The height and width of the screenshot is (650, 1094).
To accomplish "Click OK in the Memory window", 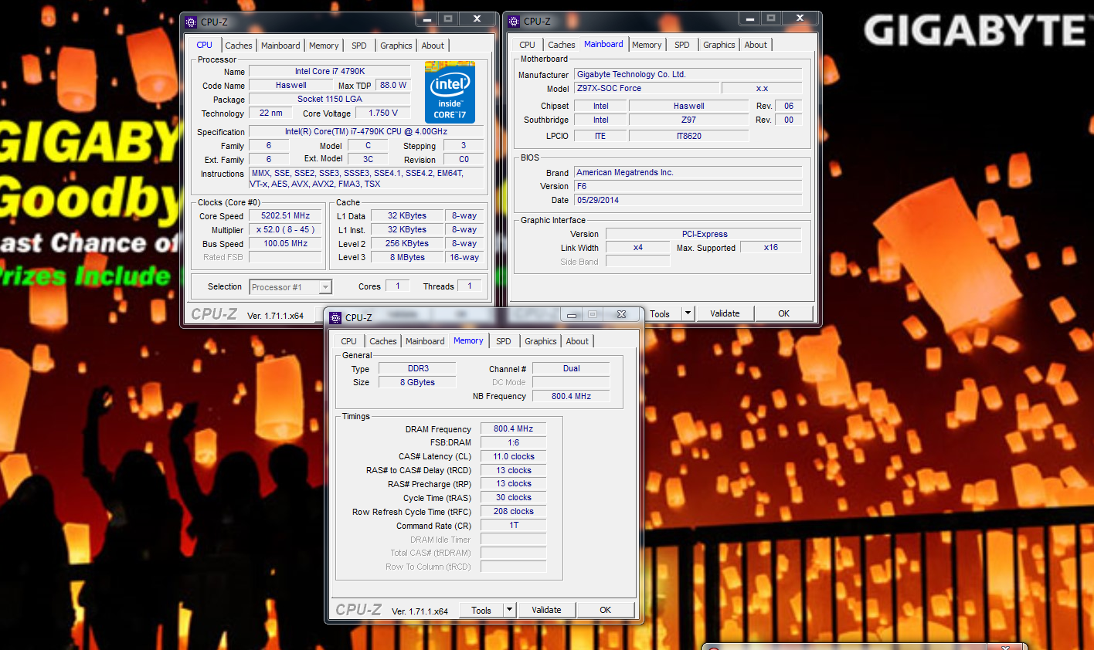I will pyautogui.click(x=606, y=610).
